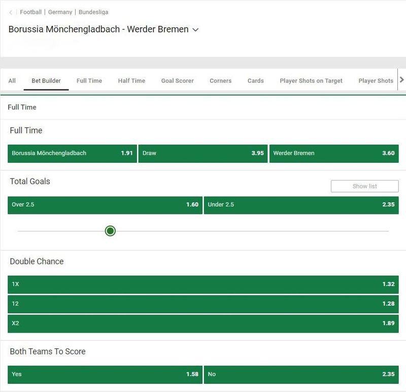
Task: Open the Football breadcrumb link
Action: point(31,12)
